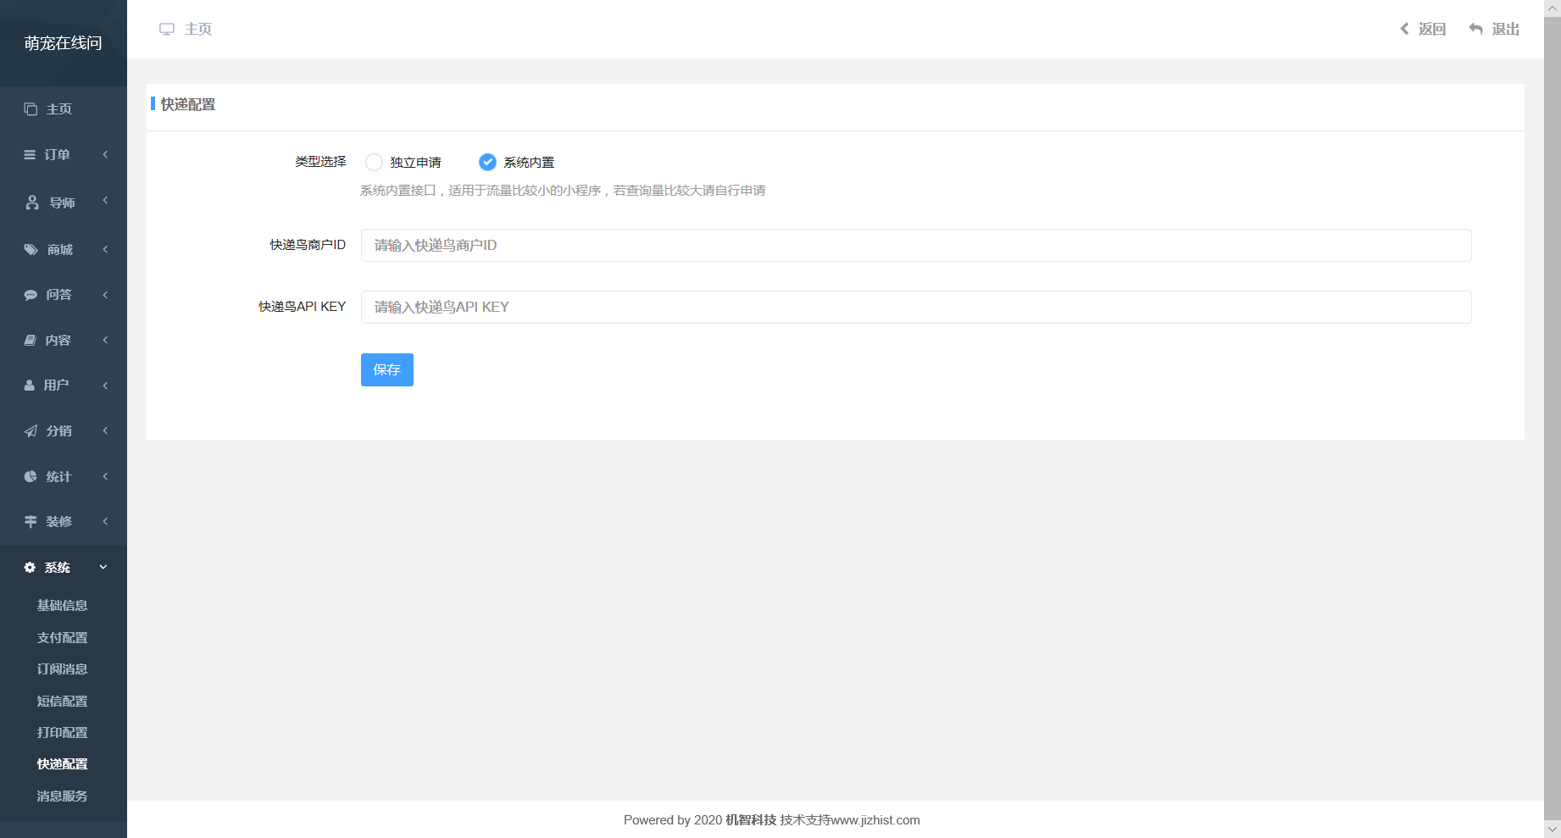
Task: Select the 系统内置 radio option
Action: 487,162
